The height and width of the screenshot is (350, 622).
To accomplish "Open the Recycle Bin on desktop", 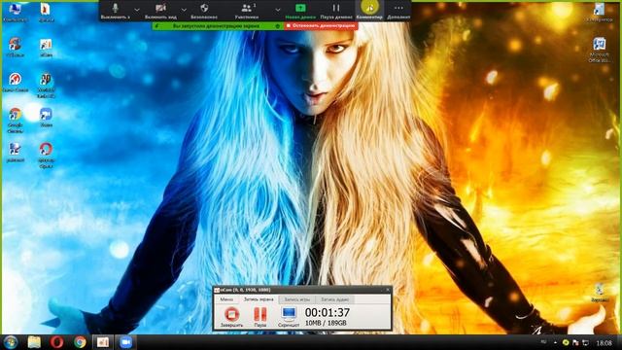I will (599, 293).
